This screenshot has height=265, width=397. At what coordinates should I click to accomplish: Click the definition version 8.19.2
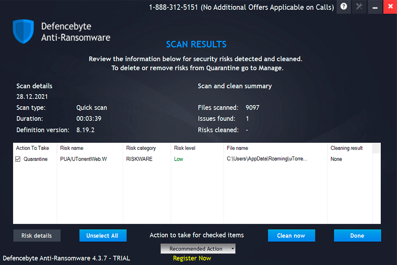point(85,130)
